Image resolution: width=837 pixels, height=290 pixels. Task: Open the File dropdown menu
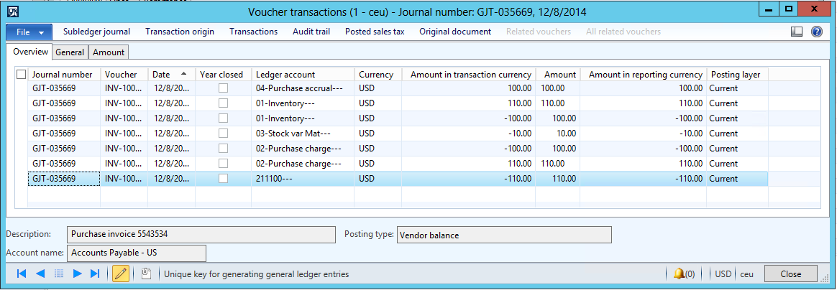[x=29, y=32]
